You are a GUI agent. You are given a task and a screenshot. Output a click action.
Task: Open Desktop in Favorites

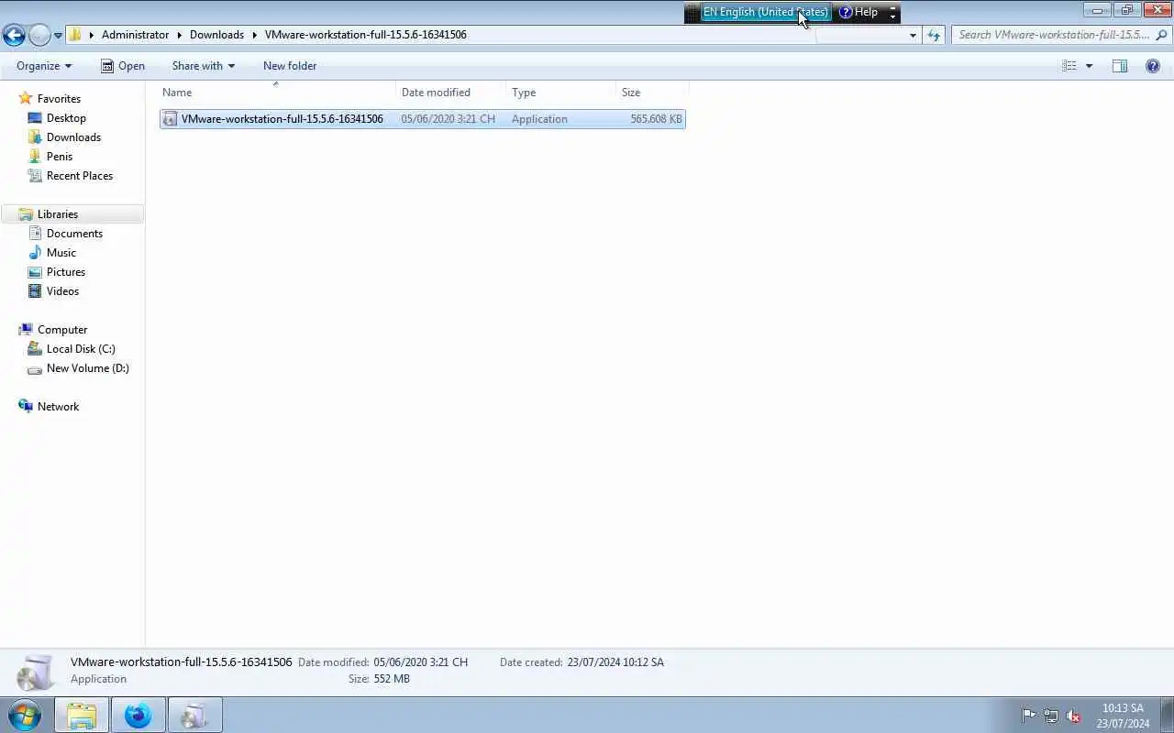[x=66, y=118]
